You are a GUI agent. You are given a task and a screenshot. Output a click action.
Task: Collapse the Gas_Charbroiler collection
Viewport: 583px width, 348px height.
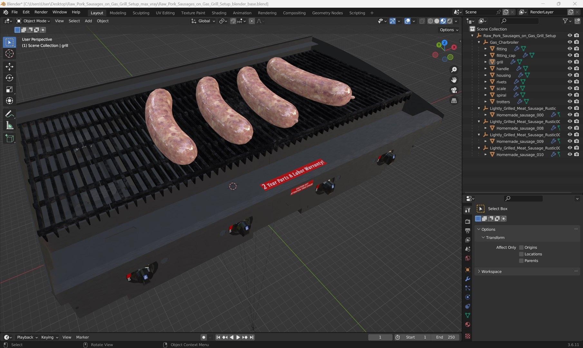(x=479, y=42)
